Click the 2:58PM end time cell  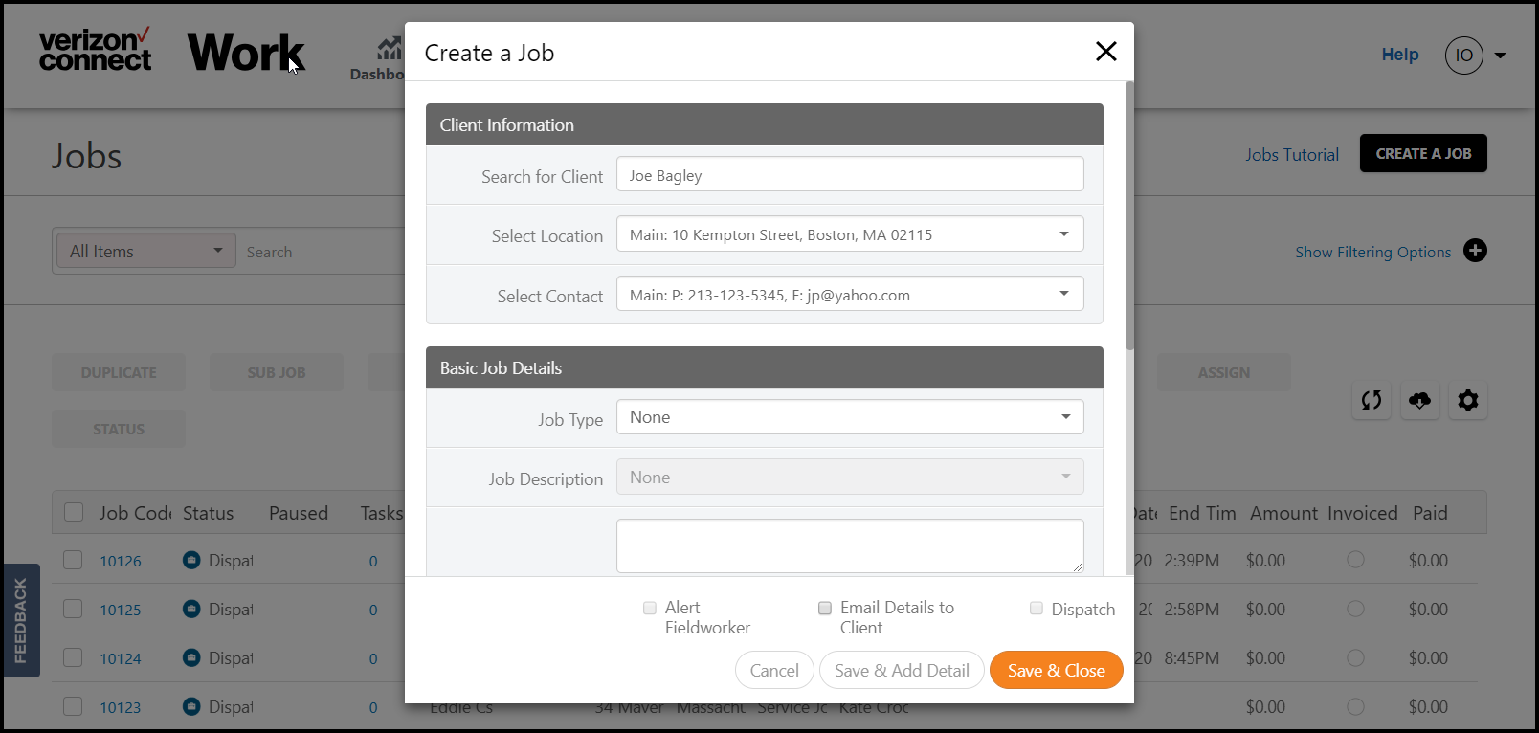coord(1192,609)
